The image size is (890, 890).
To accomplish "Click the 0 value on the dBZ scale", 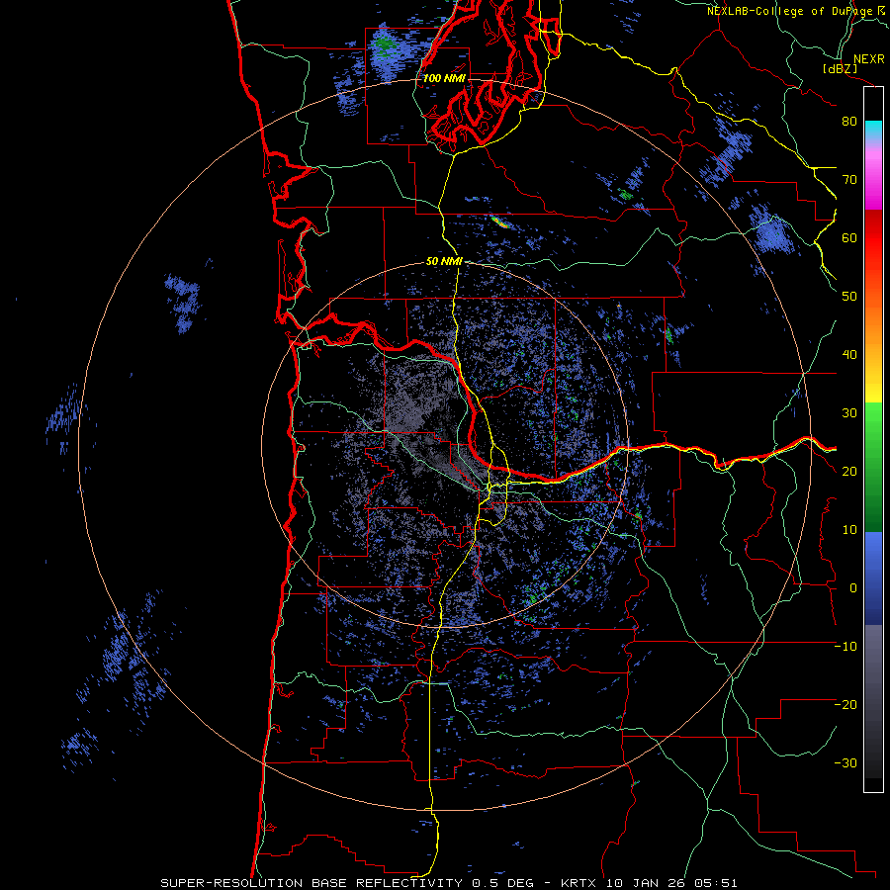I will click(853, 588).
